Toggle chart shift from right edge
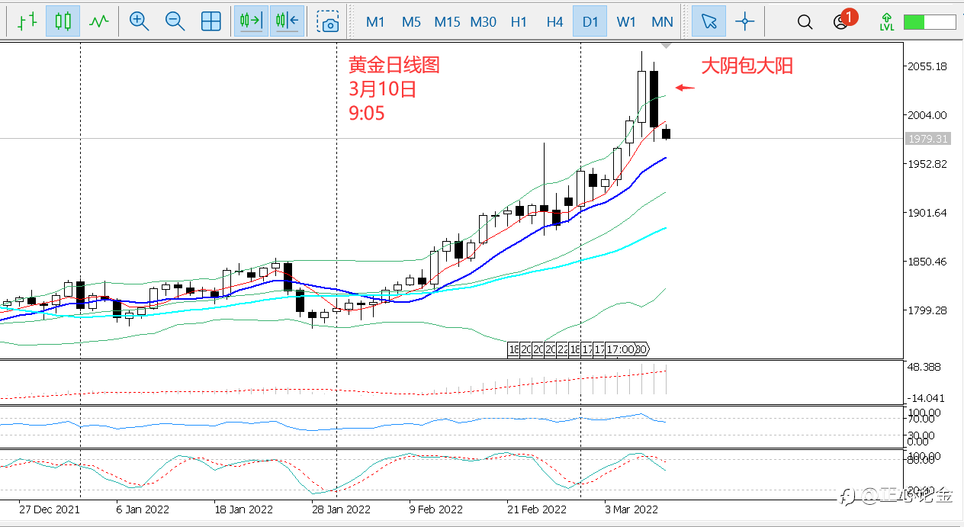The image size is (964, 527). coord(288,21)
